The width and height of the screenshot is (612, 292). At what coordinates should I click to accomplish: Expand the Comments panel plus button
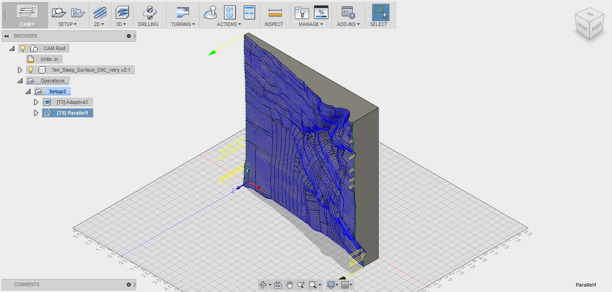click(x=129, y=284)
